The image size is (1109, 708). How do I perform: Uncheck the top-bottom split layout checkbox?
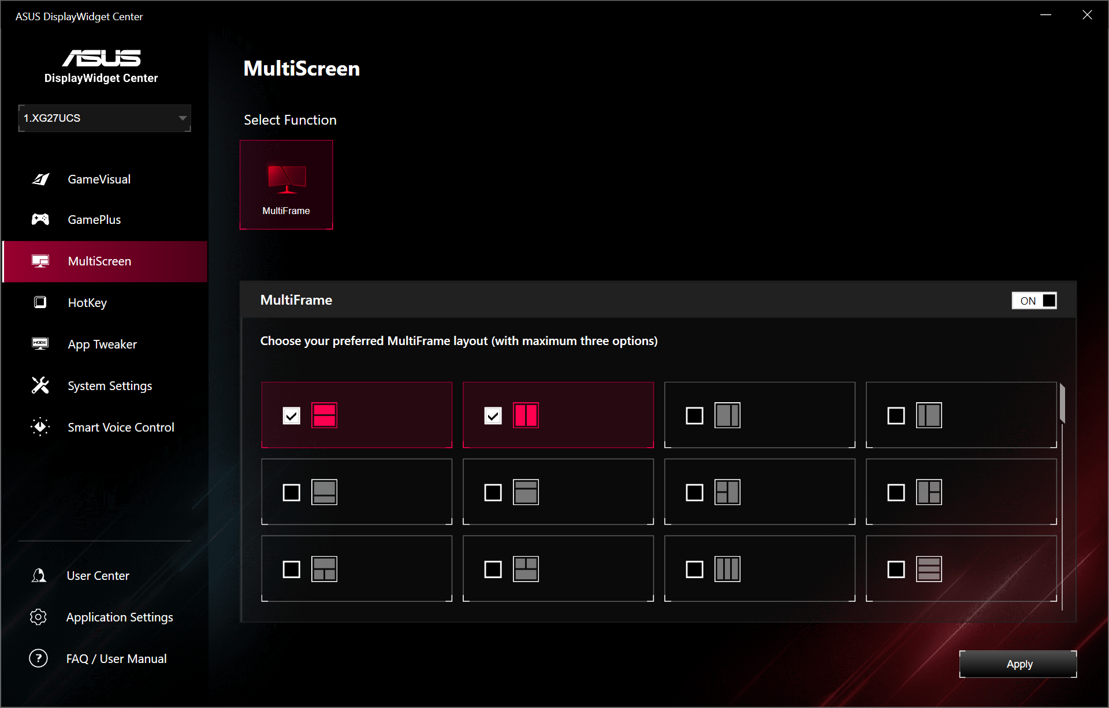pos(292,415)
